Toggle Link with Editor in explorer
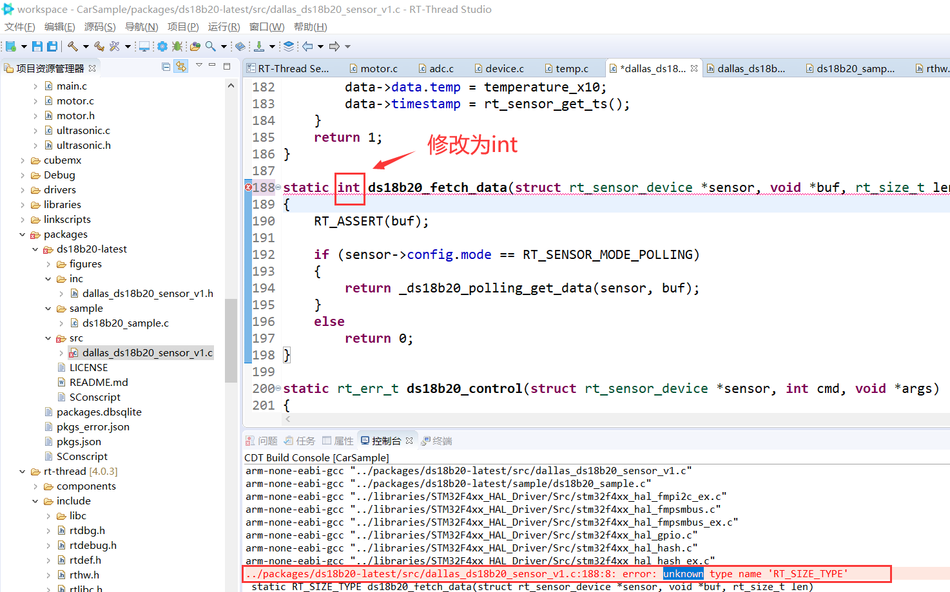The height and width of the screenshot is (592, 950). 181,66
